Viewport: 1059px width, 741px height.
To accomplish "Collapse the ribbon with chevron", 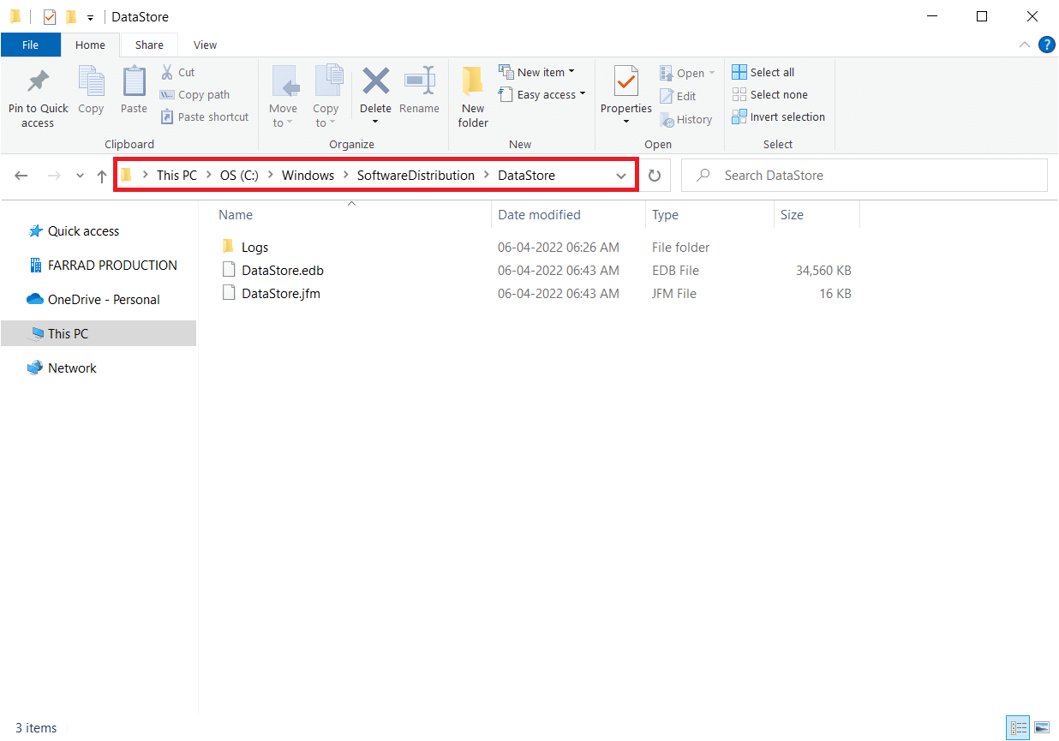I will [x=1025, y=45].
